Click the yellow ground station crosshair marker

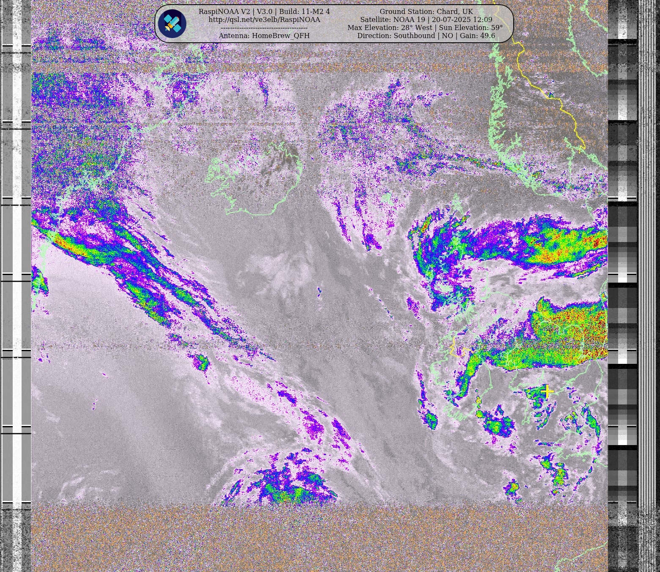(547, 391)
